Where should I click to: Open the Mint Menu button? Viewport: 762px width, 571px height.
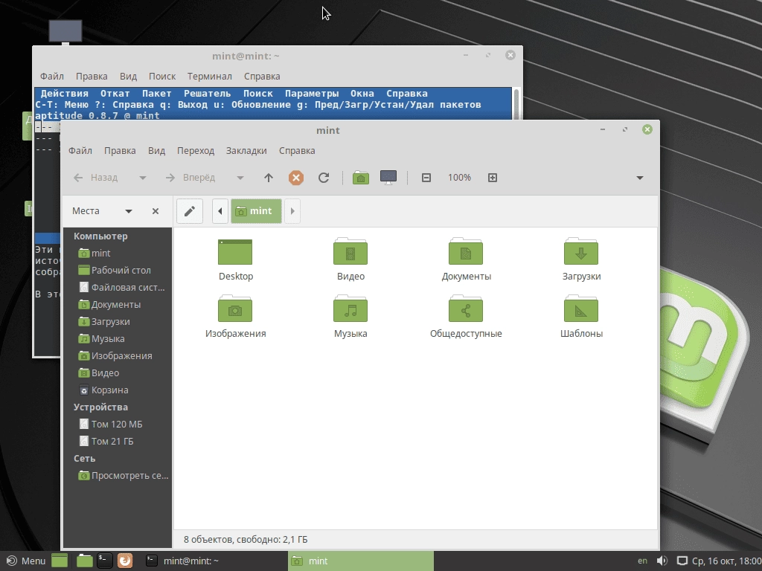click(x=26, y=561)
